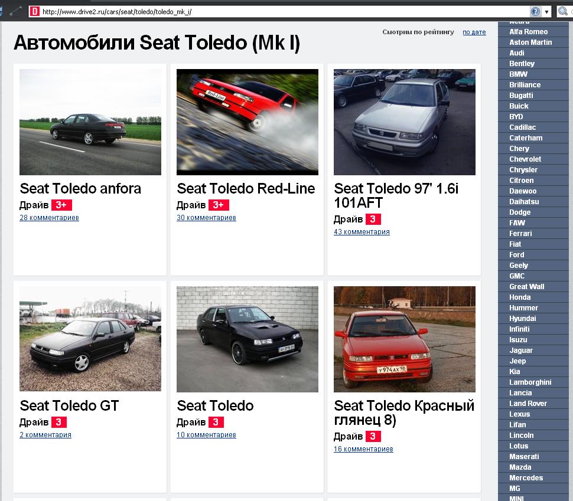
Task: Open the address bar history dropdown arrow
Action: [x=546, y=12]
